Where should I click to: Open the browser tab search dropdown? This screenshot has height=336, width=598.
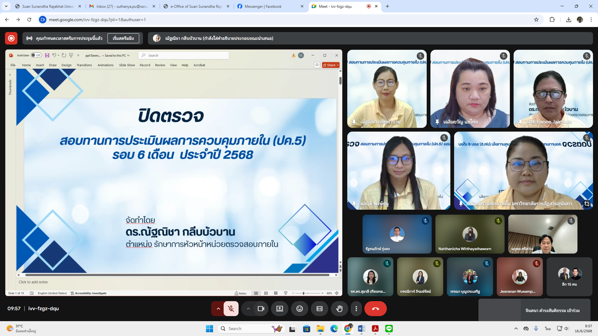tap(6, 6)
